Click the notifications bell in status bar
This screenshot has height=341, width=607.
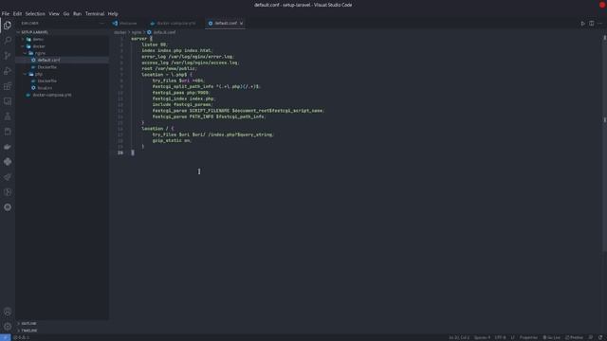tap(600, 337)
